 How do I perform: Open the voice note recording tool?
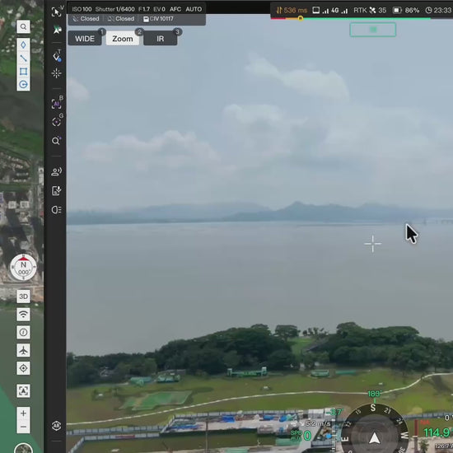[x=56, y=191]
